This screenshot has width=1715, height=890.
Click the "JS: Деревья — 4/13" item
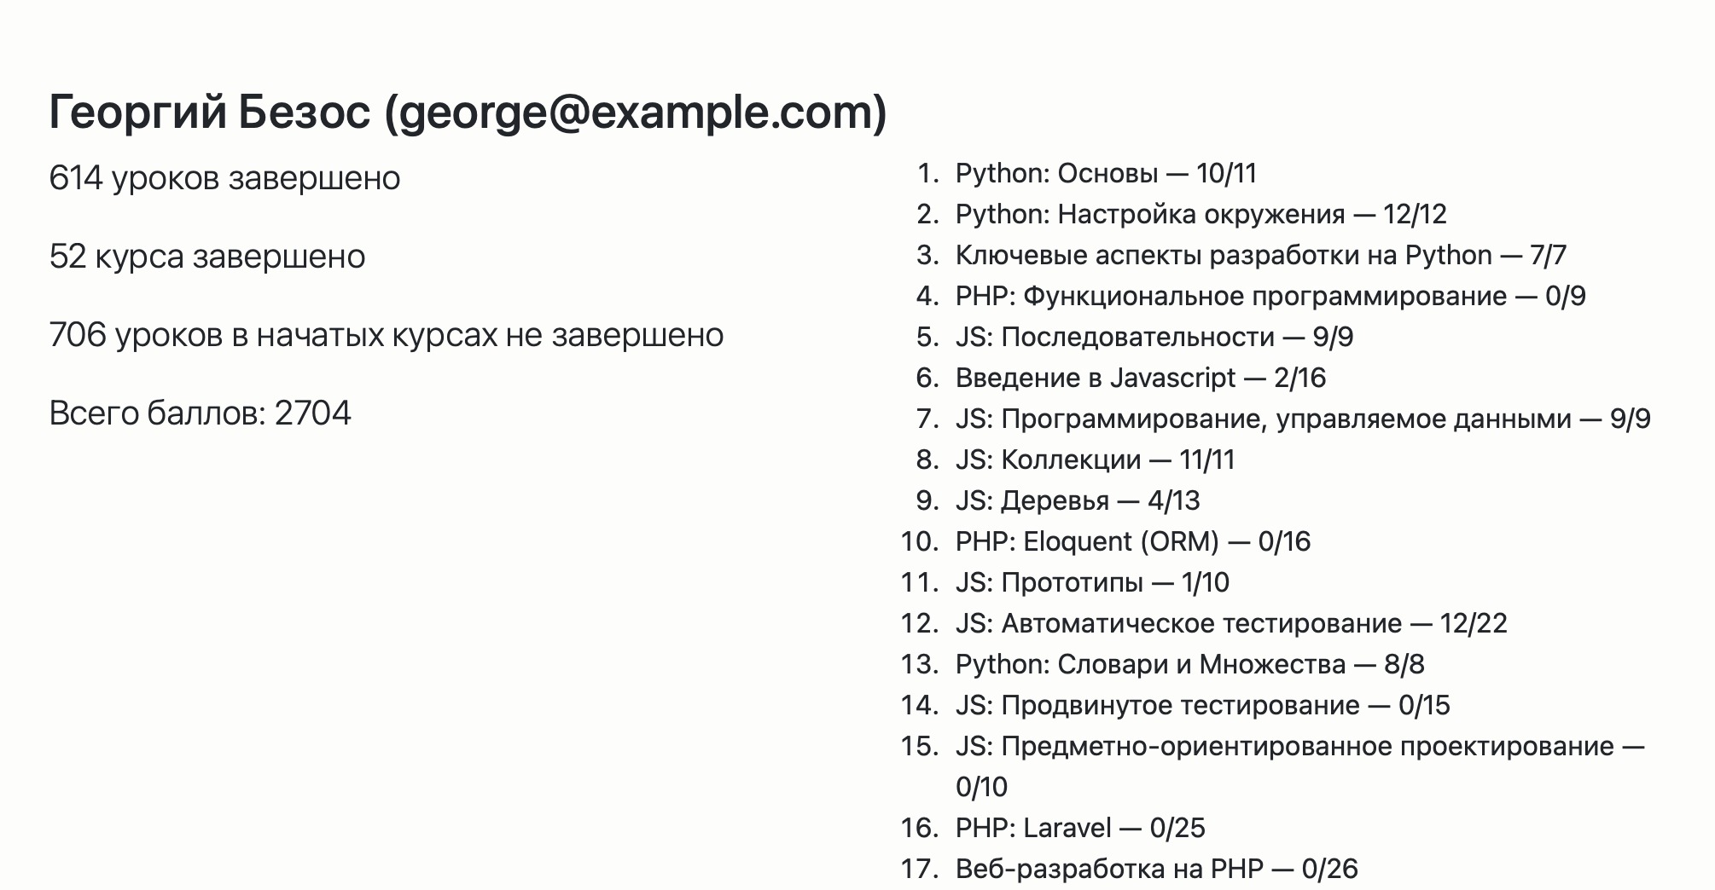[x=1077, y=500]
